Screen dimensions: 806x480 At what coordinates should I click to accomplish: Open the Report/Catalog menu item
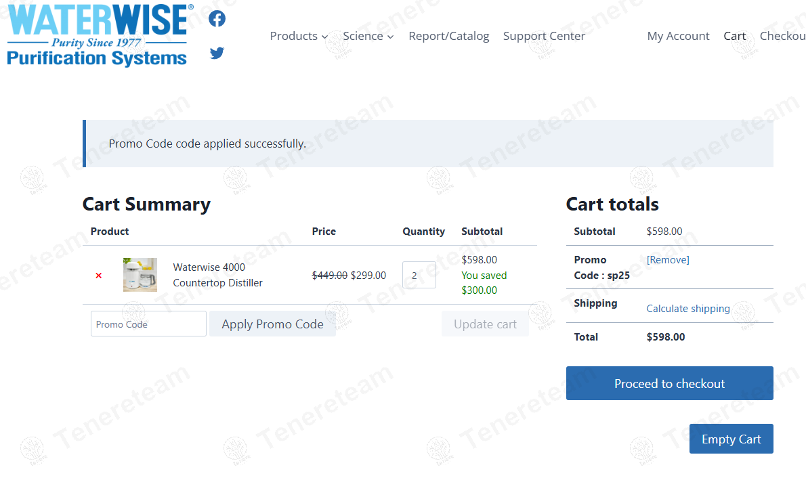coord(448,36)
